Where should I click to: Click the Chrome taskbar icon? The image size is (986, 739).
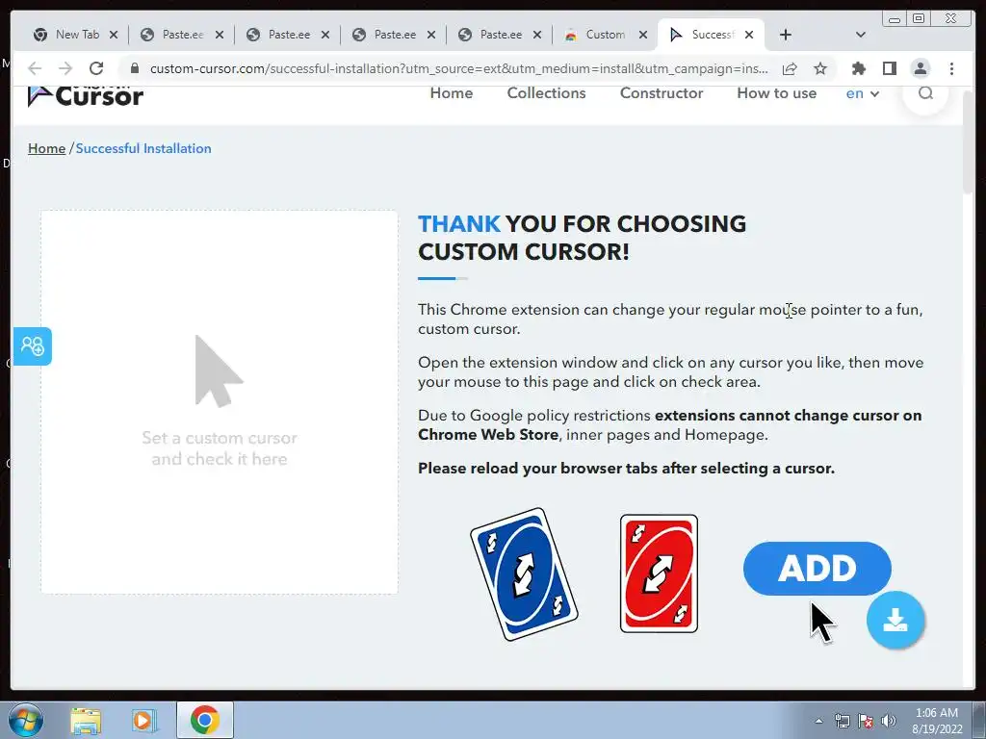(x=205, y=720)
